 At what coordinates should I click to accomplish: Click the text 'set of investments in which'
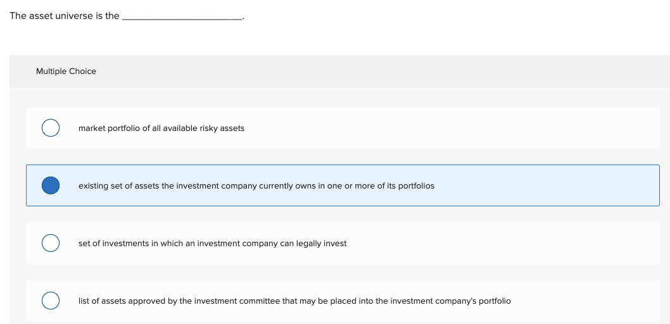coord(212,244)
